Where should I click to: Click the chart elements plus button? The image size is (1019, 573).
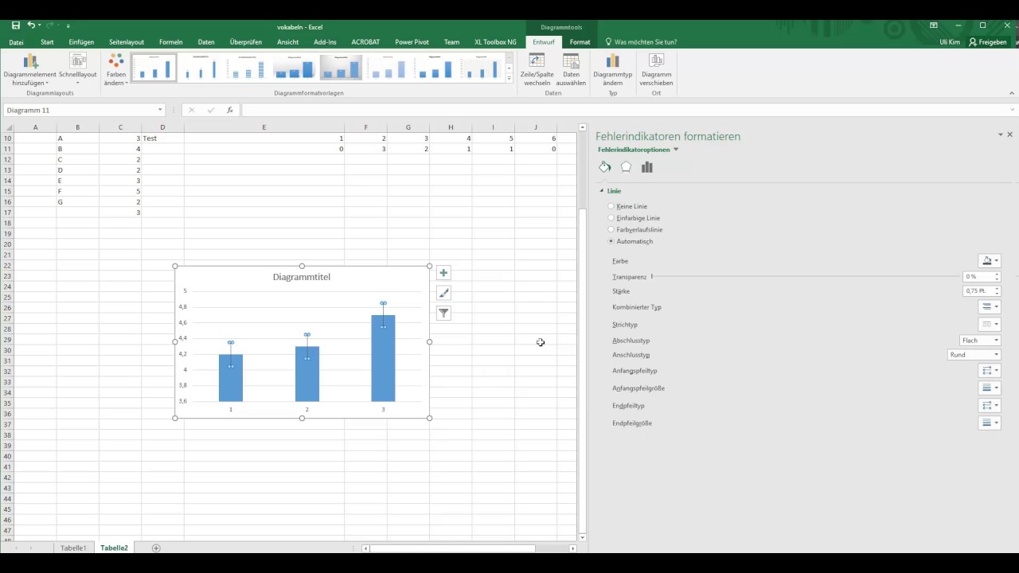pyautogui.click(x=443, y=273)
